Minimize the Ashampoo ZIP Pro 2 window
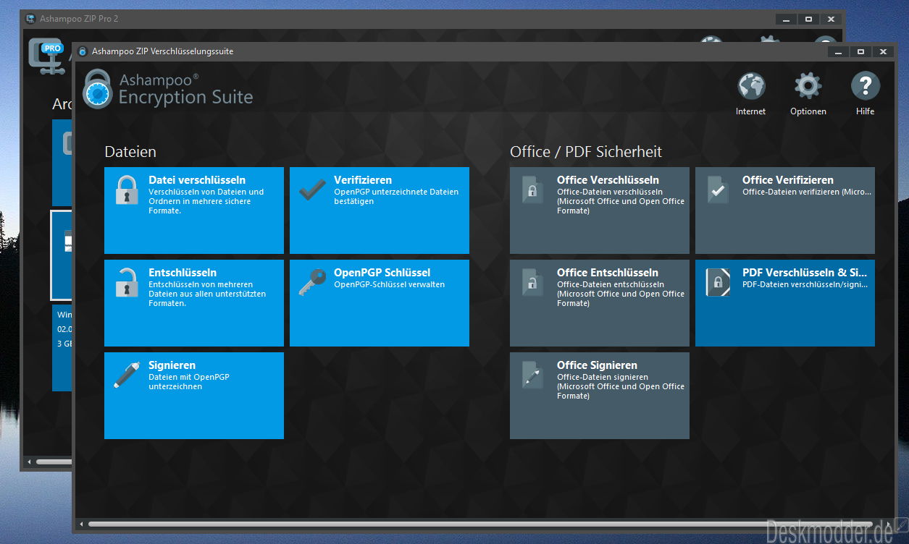This screenshot has width=909, height=544. click(786, 19)
